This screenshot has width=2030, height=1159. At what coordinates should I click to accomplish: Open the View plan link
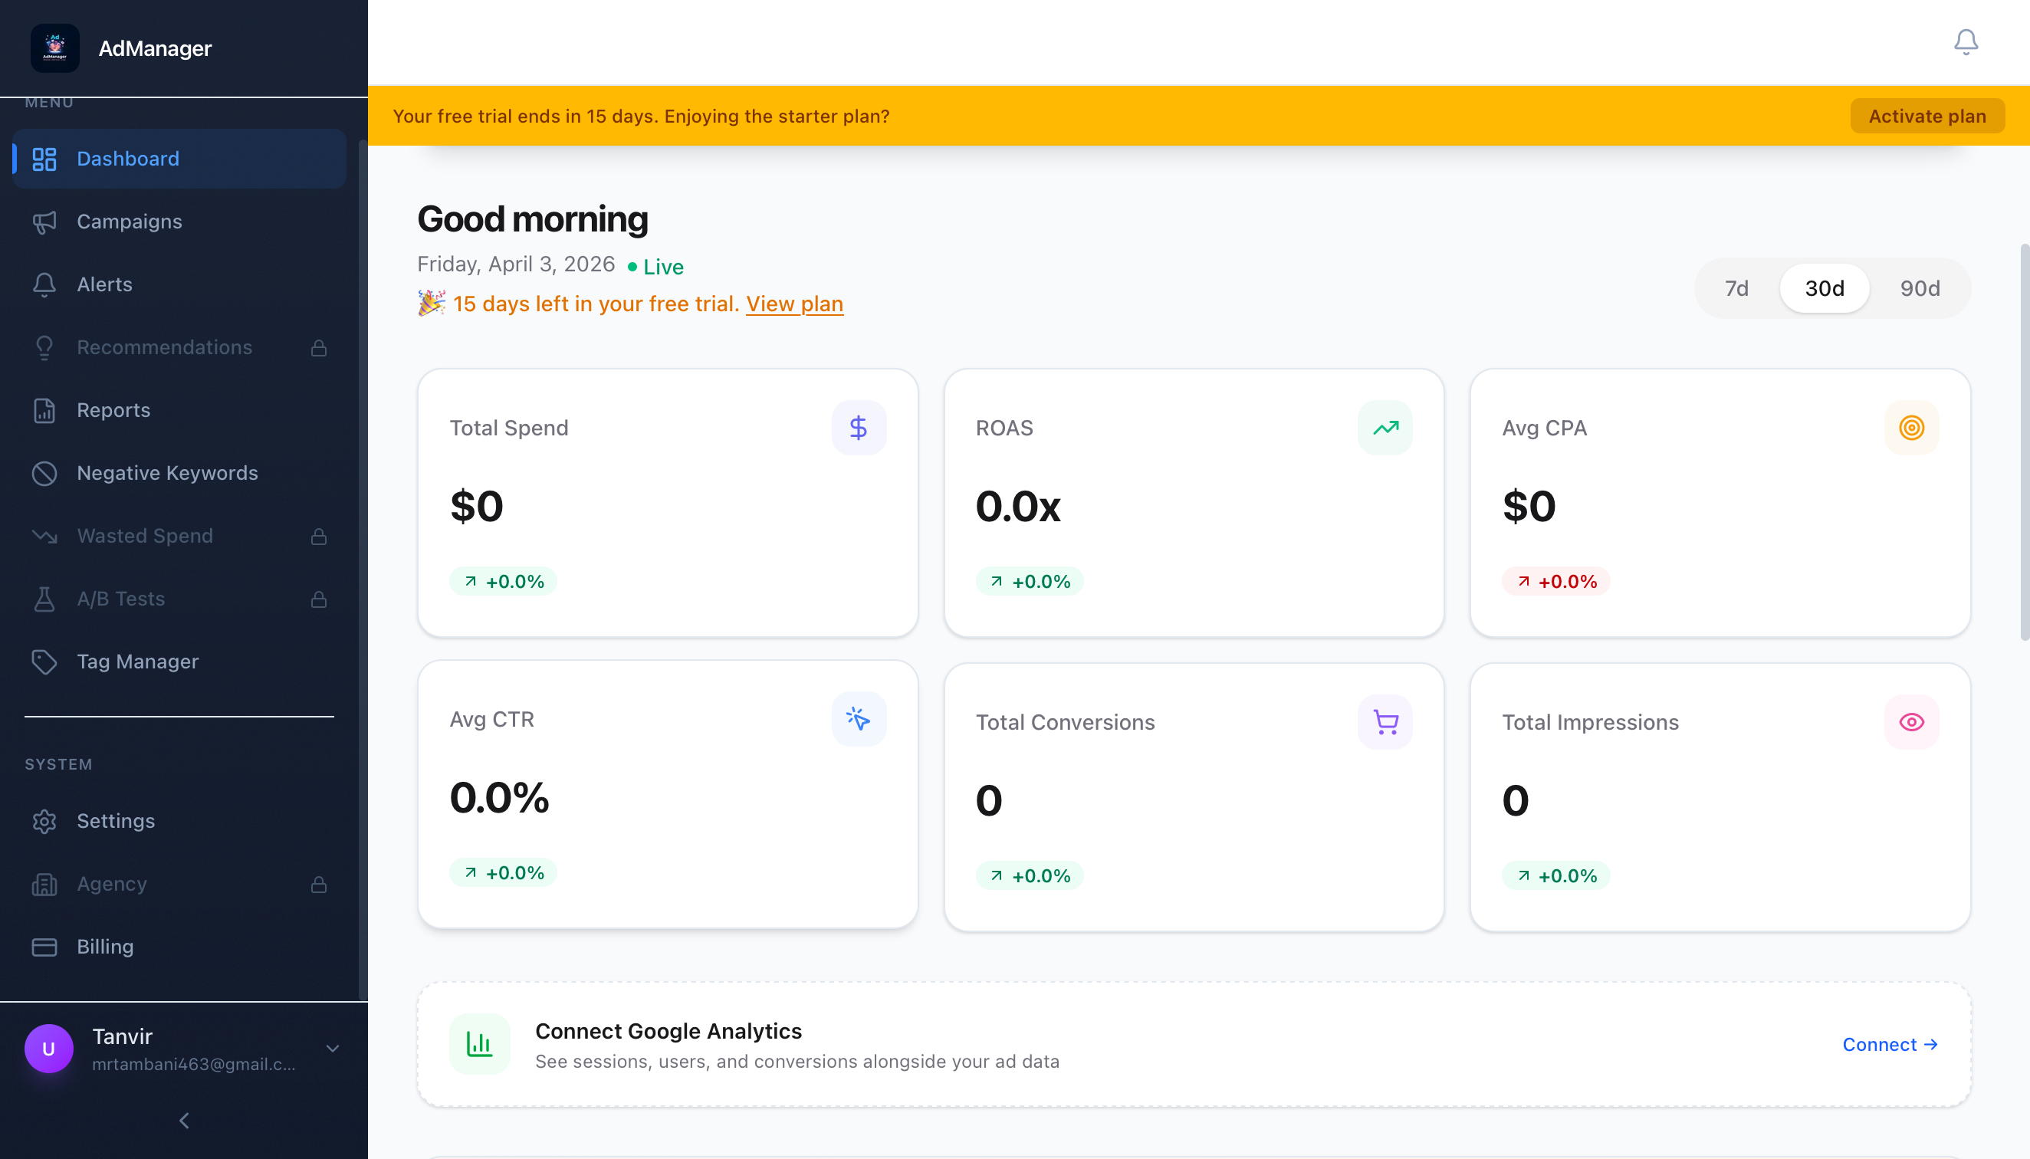pos(793,304)
